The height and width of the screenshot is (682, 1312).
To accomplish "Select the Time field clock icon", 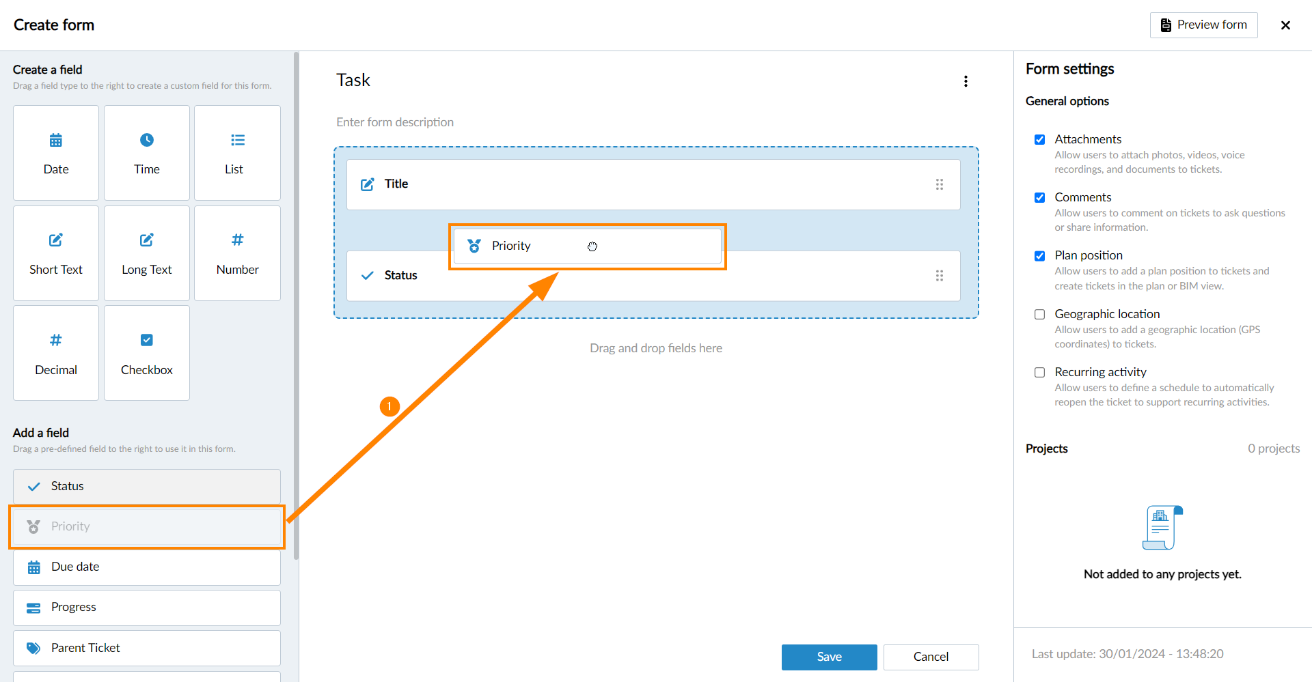I will [147, 140].
